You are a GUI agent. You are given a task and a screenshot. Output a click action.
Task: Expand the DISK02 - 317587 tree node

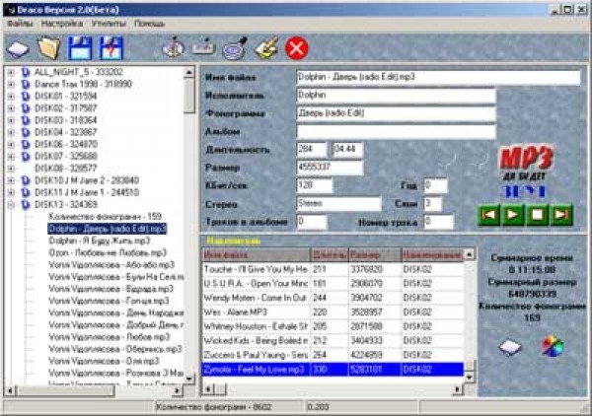tap(11, 107)
